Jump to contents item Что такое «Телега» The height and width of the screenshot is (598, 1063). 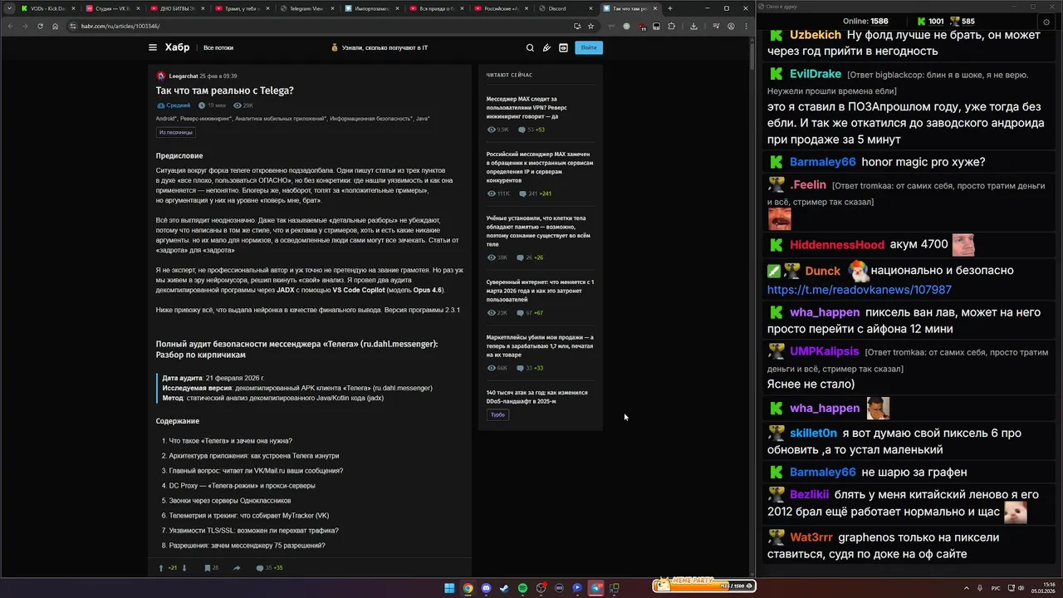point(231,441)
